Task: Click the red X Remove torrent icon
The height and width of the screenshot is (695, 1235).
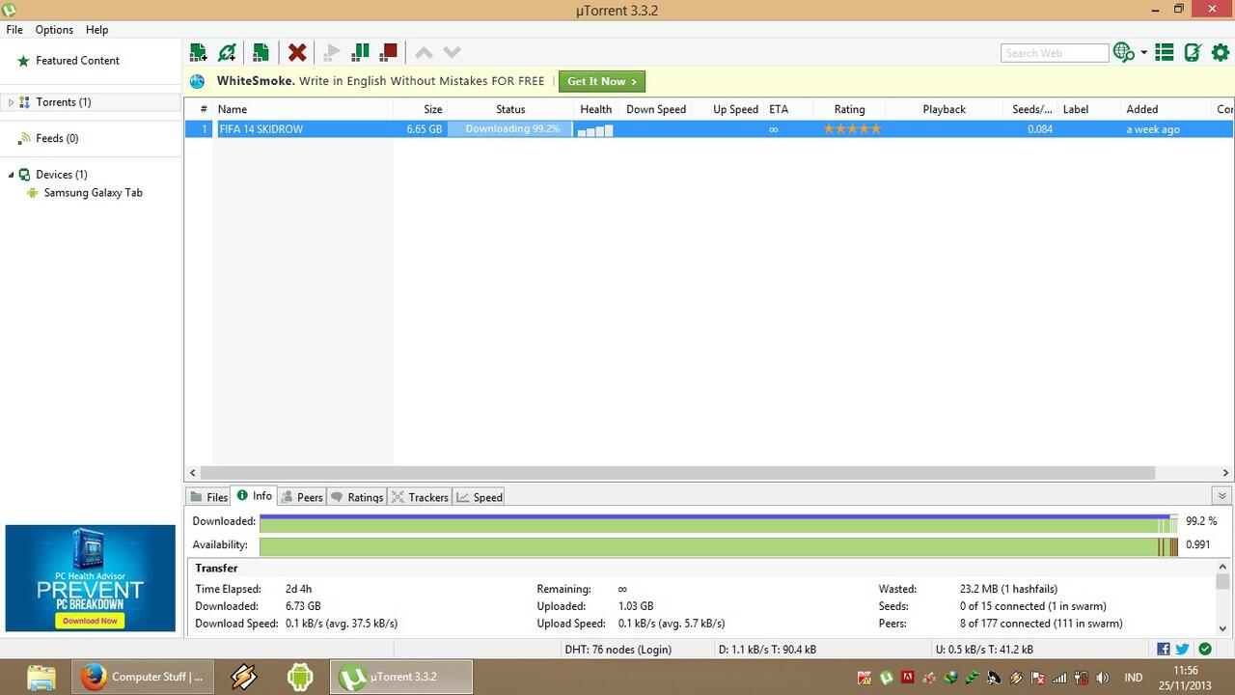Action: [297, 52]
